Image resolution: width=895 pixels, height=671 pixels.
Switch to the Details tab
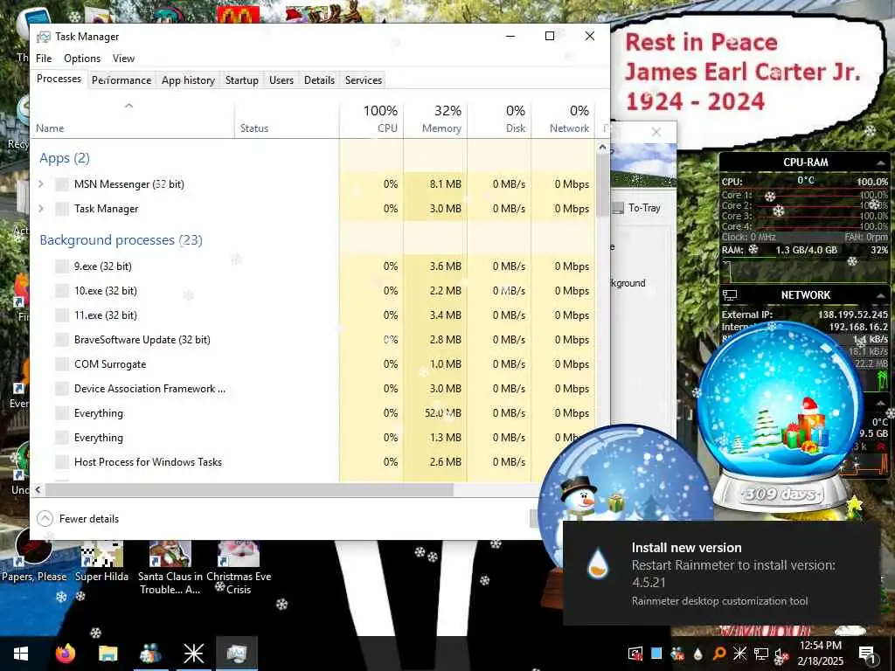coord(319,80)
